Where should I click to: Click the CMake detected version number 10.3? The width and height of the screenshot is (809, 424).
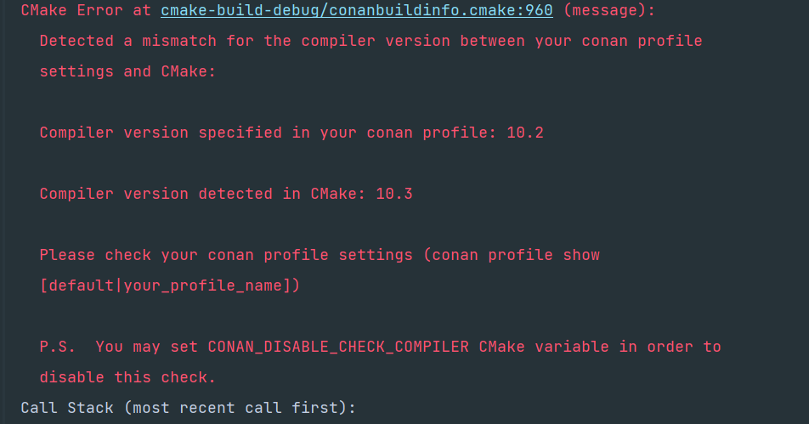coord(394,194)
